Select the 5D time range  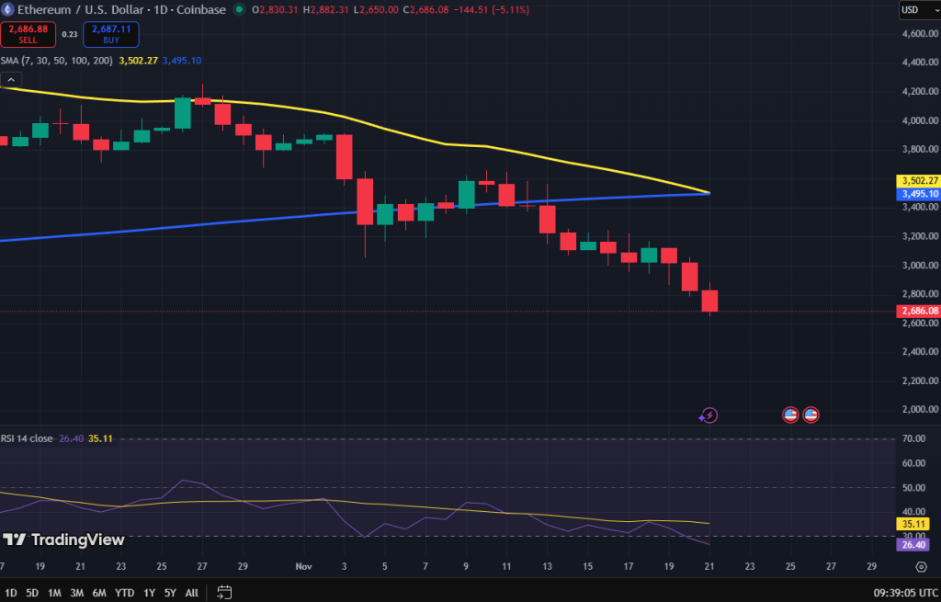(32, 593)
